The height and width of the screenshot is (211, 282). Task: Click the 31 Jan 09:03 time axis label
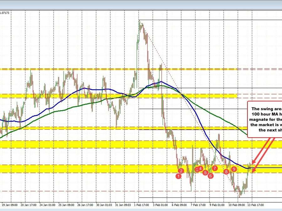pyautogui.click(x=123, y=205)
